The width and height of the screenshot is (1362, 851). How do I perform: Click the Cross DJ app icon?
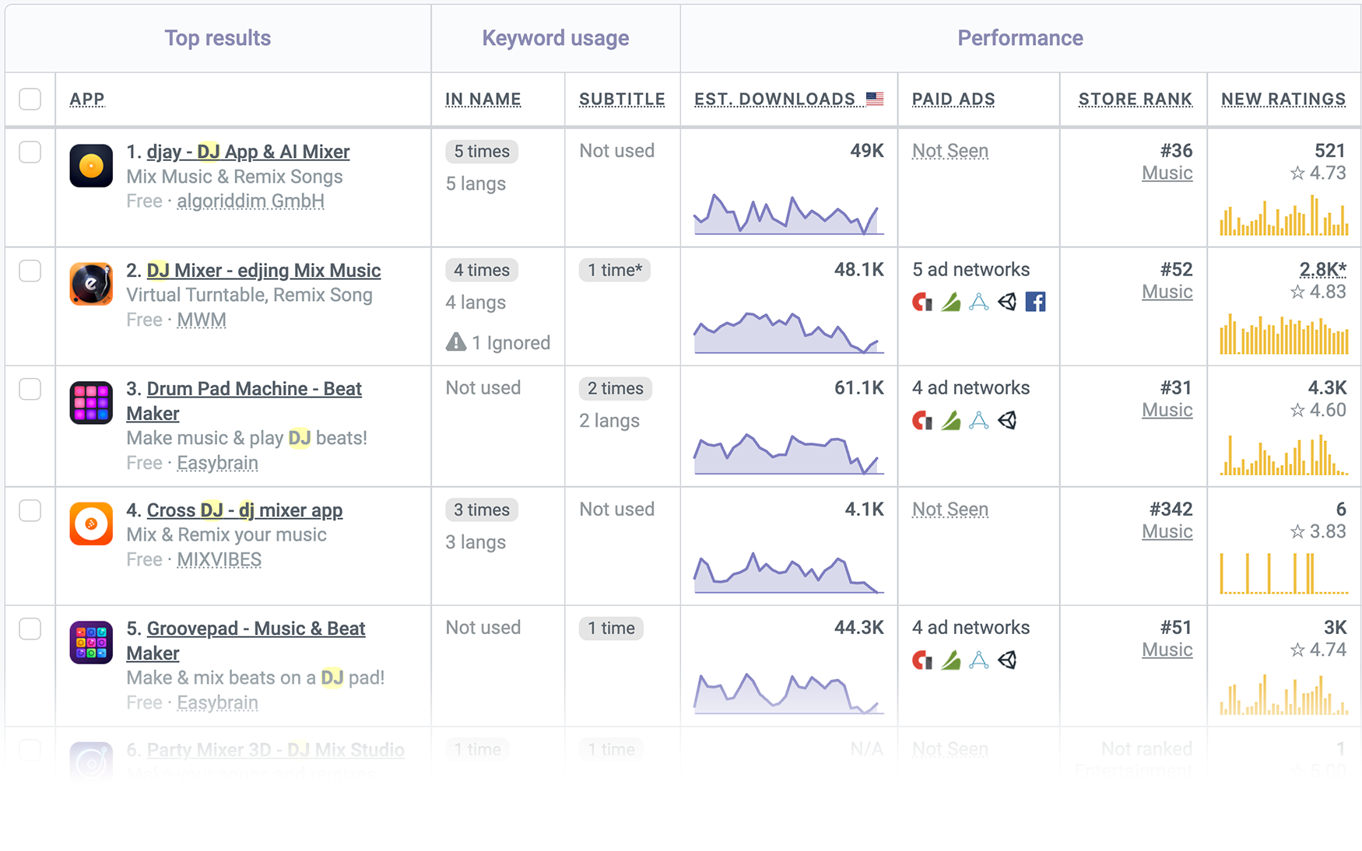click(91, 524)
